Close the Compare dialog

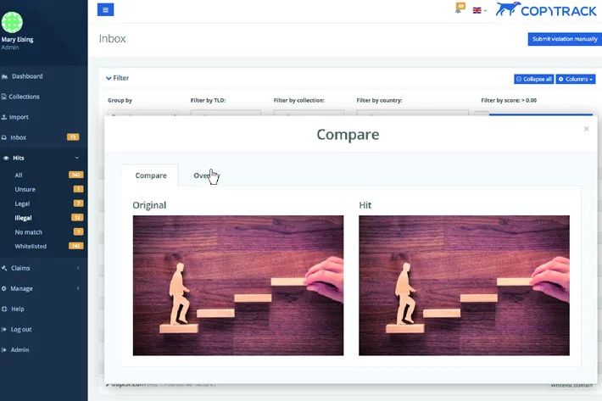click(586, 129)
